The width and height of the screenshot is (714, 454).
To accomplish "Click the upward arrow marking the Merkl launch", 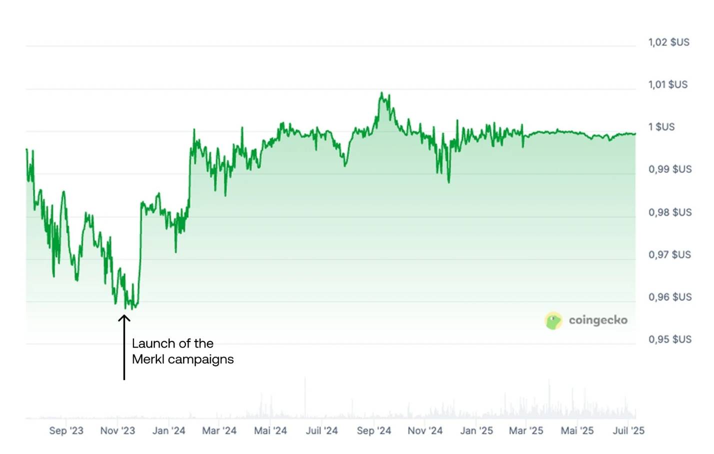I will [124, 346].
